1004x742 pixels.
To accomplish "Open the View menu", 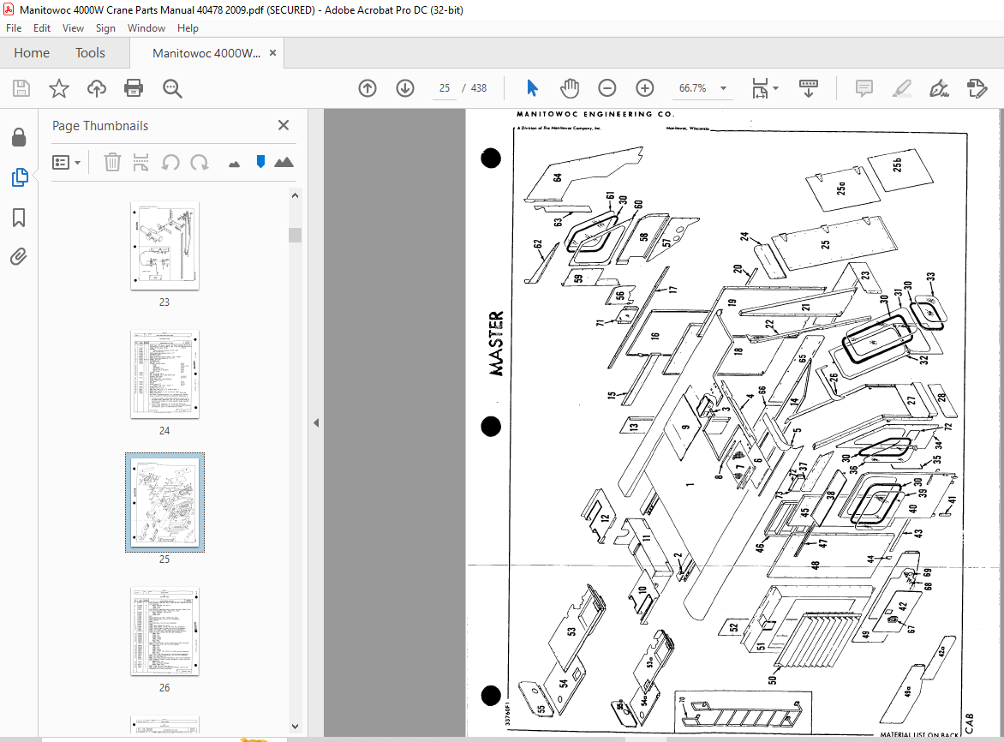I will tap(73, 28).
